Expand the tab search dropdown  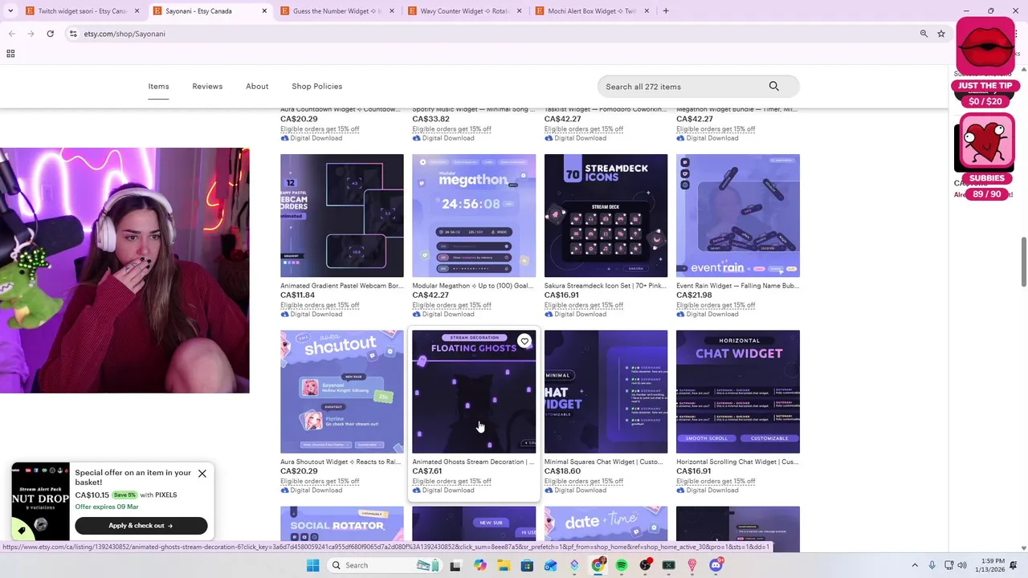click(10, 11)
